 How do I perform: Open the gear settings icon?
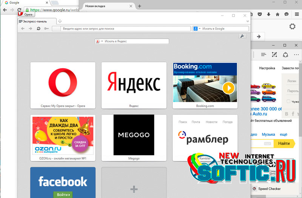(292, 26)
